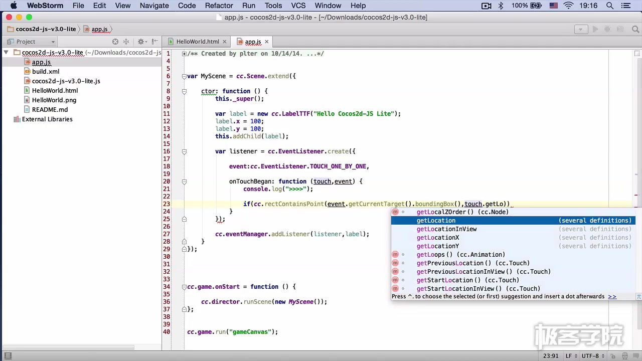Open Spotlight search in menu bar
This screenshot has width=642, height=361.
(610, 6)
